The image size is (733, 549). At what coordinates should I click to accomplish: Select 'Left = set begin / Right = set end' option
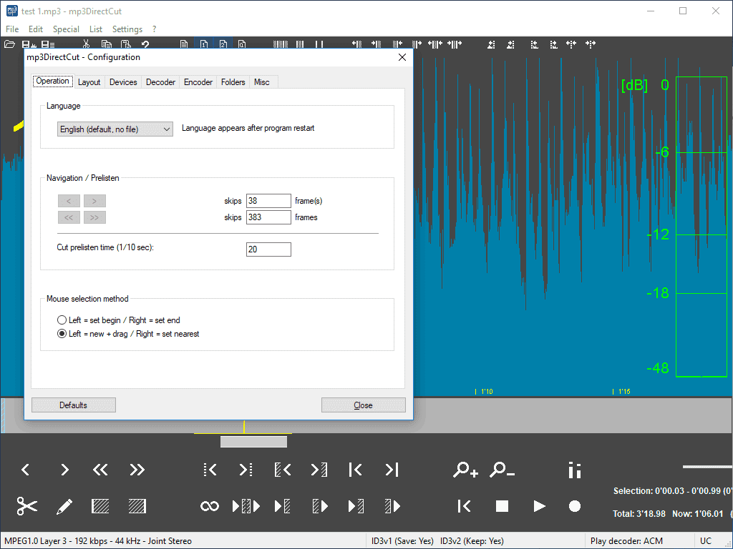click(118, 320)
